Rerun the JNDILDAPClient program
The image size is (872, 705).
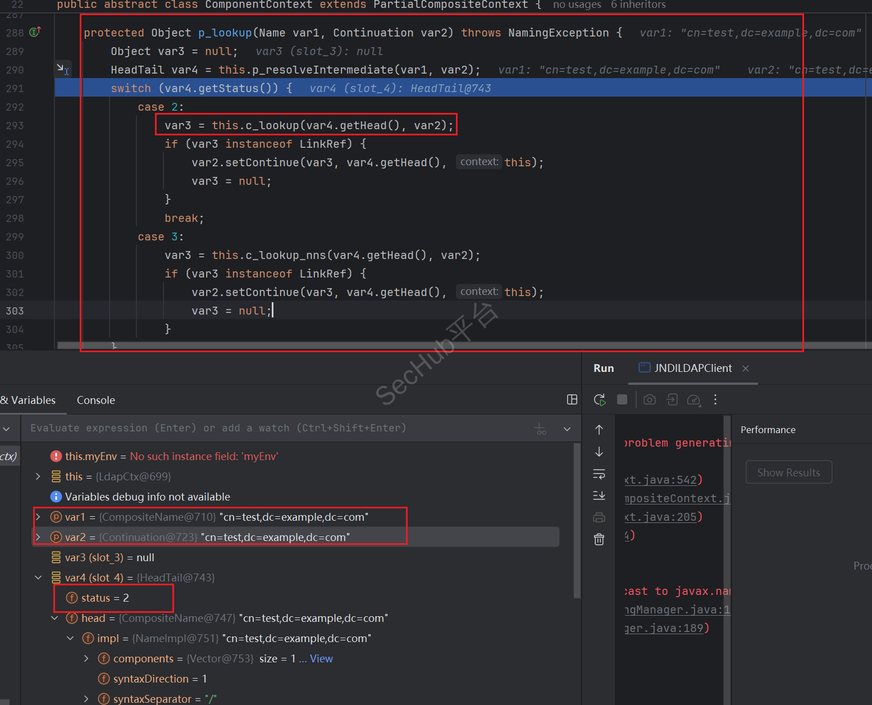(599, 400)
